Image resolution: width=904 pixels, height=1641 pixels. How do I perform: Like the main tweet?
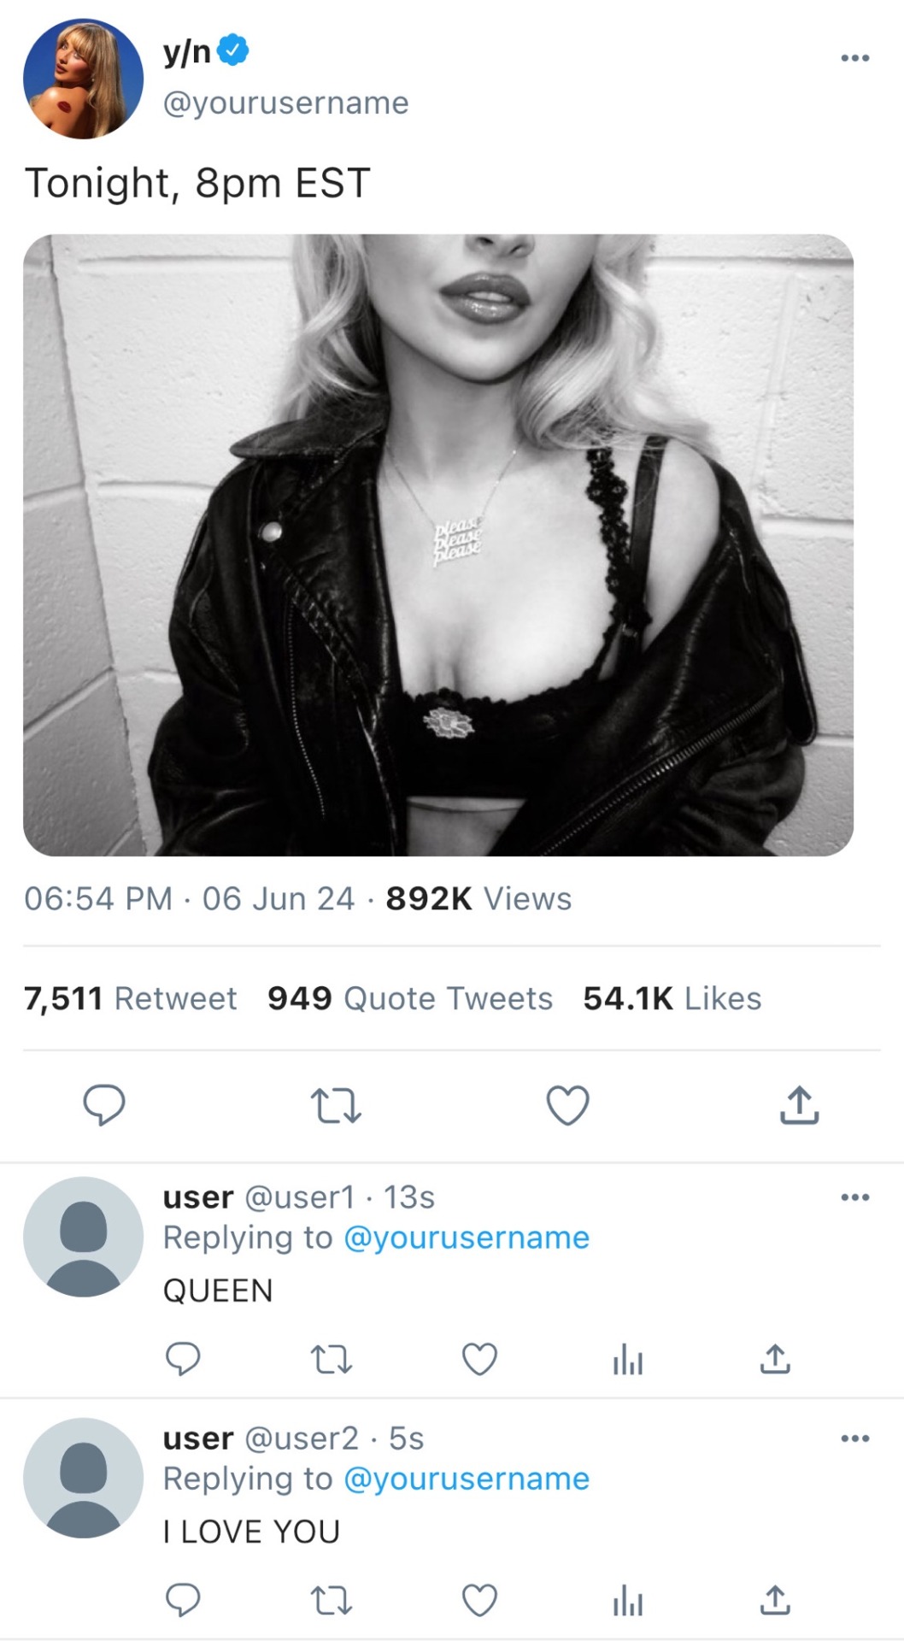[x=567, y=1104]
